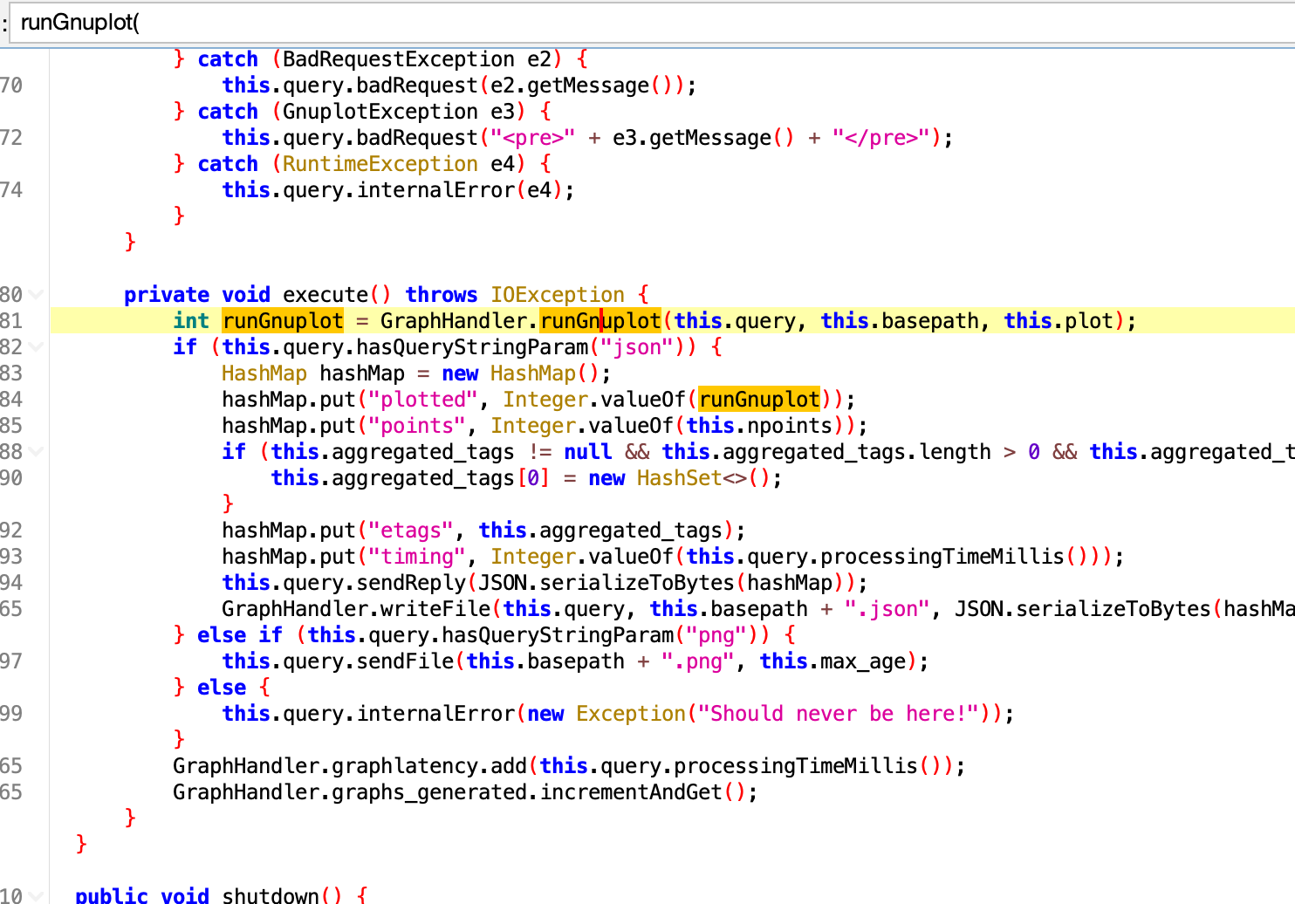Click the HashSet type on line 90
The height and width of the screenshot is (904, 1295).
(x=680, y=477)
